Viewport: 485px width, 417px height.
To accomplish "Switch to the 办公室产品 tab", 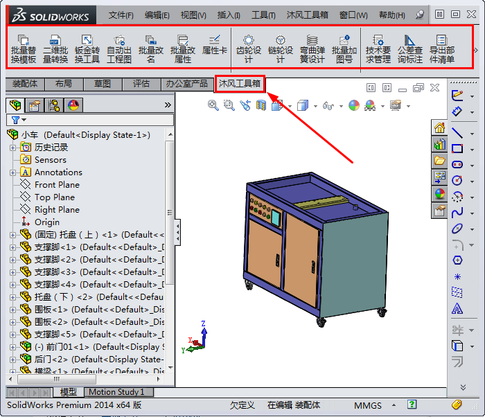I will [x=186, y=84].
